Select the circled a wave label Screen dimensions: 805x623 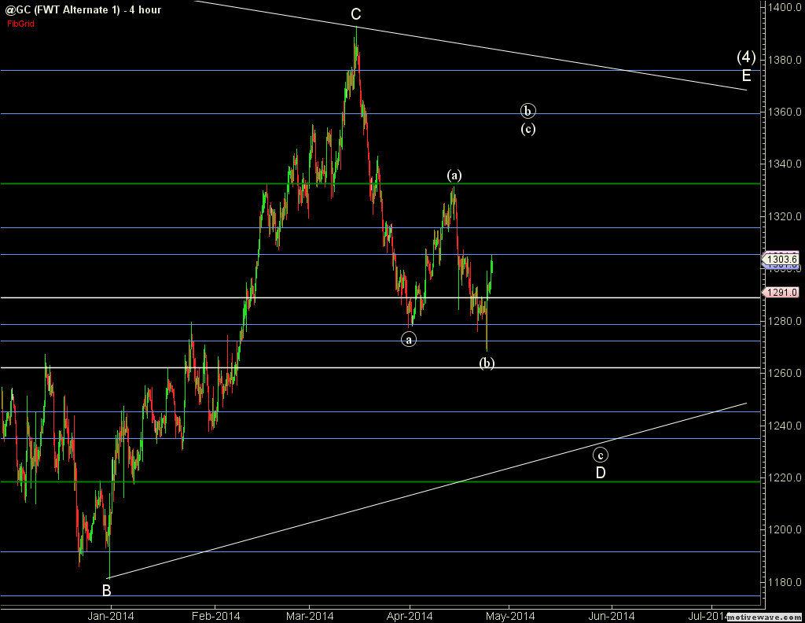point(409,339)
